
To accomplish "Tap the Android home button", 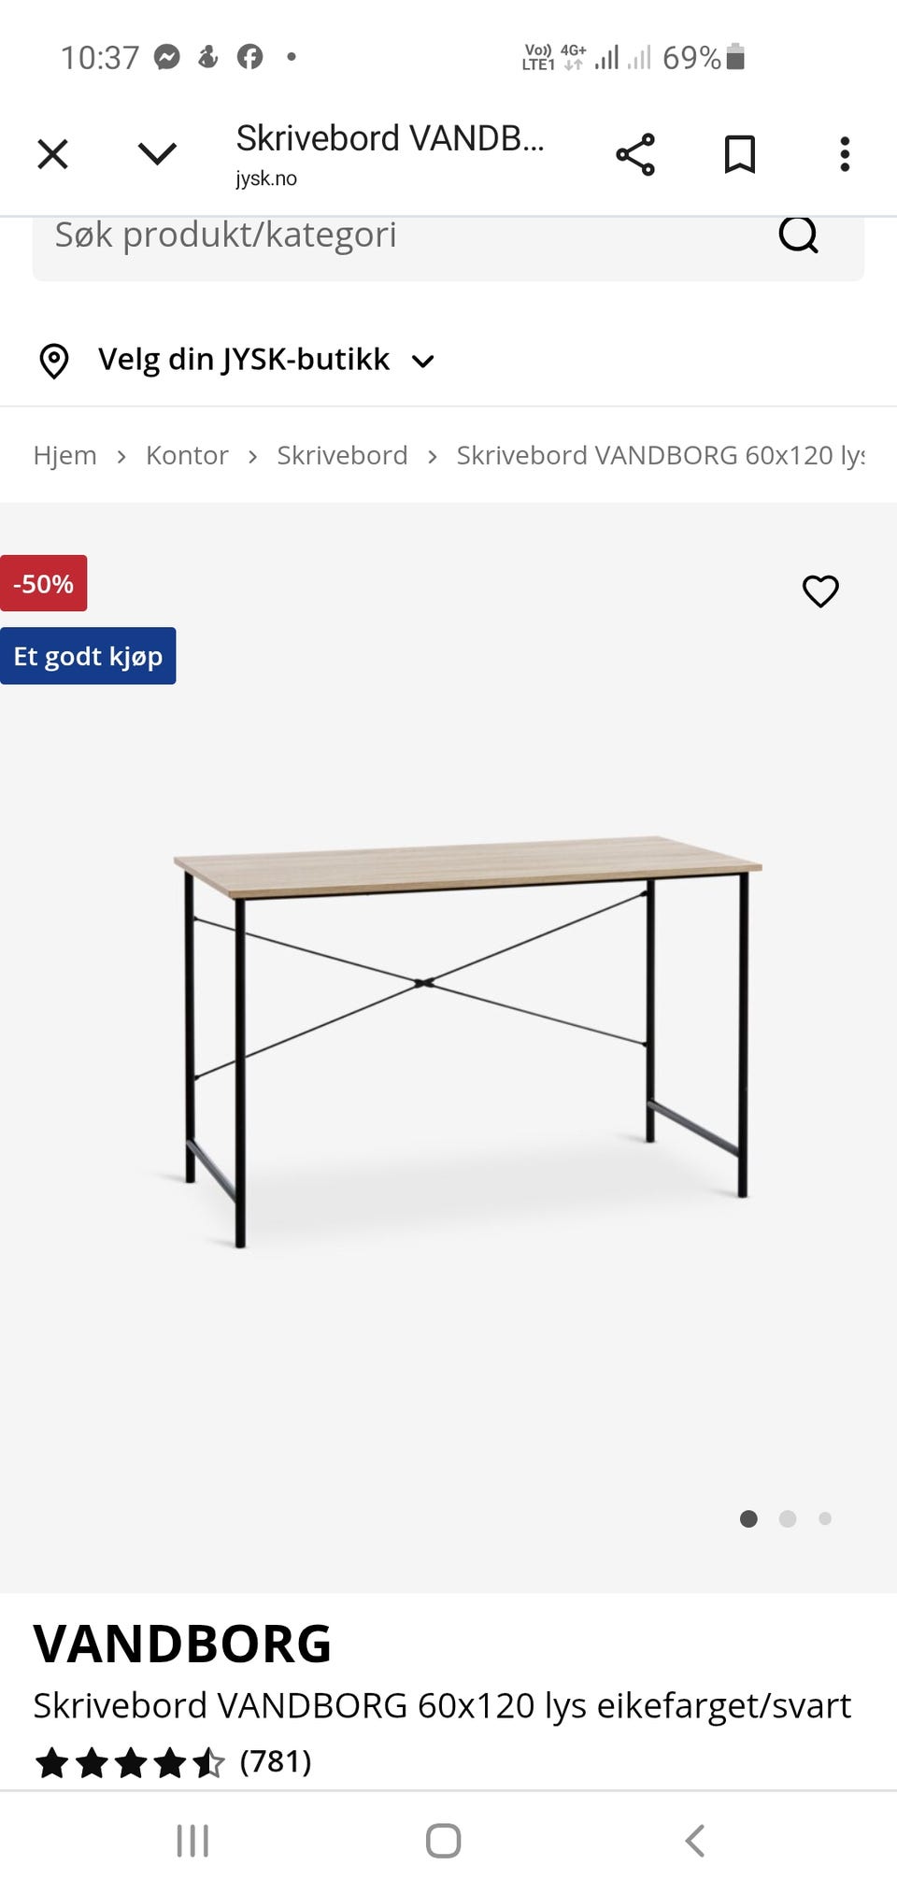I will pos(443,1841).
